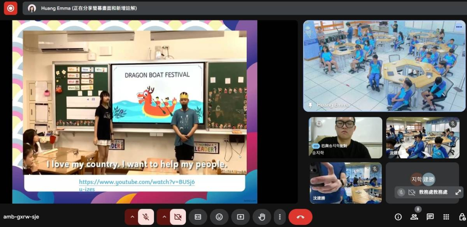Screen dimensions: 467x227
Task: Expand camera video settings arrow
Action: pyautogui.click(x=164, y=217)
